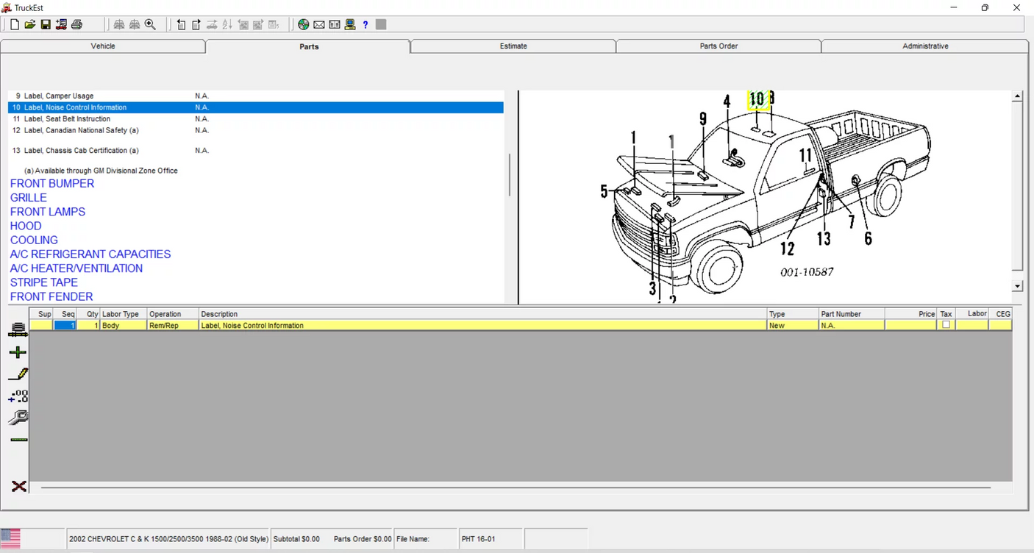1034x553 pixels.
Task: Switch to the Estimate tab
Action: (x=513, y=46)
